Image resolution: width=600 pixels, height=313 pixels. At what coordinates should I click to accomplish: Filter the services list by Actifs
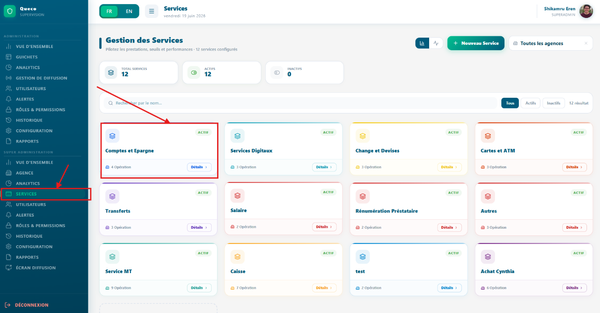[530, 103]
